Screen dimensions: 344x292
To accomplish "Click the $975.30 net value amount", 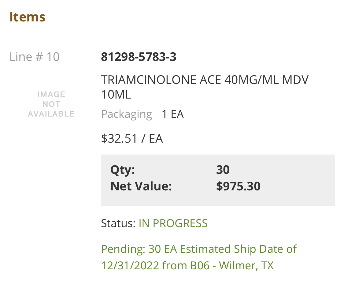I will [x=238, y=186].
